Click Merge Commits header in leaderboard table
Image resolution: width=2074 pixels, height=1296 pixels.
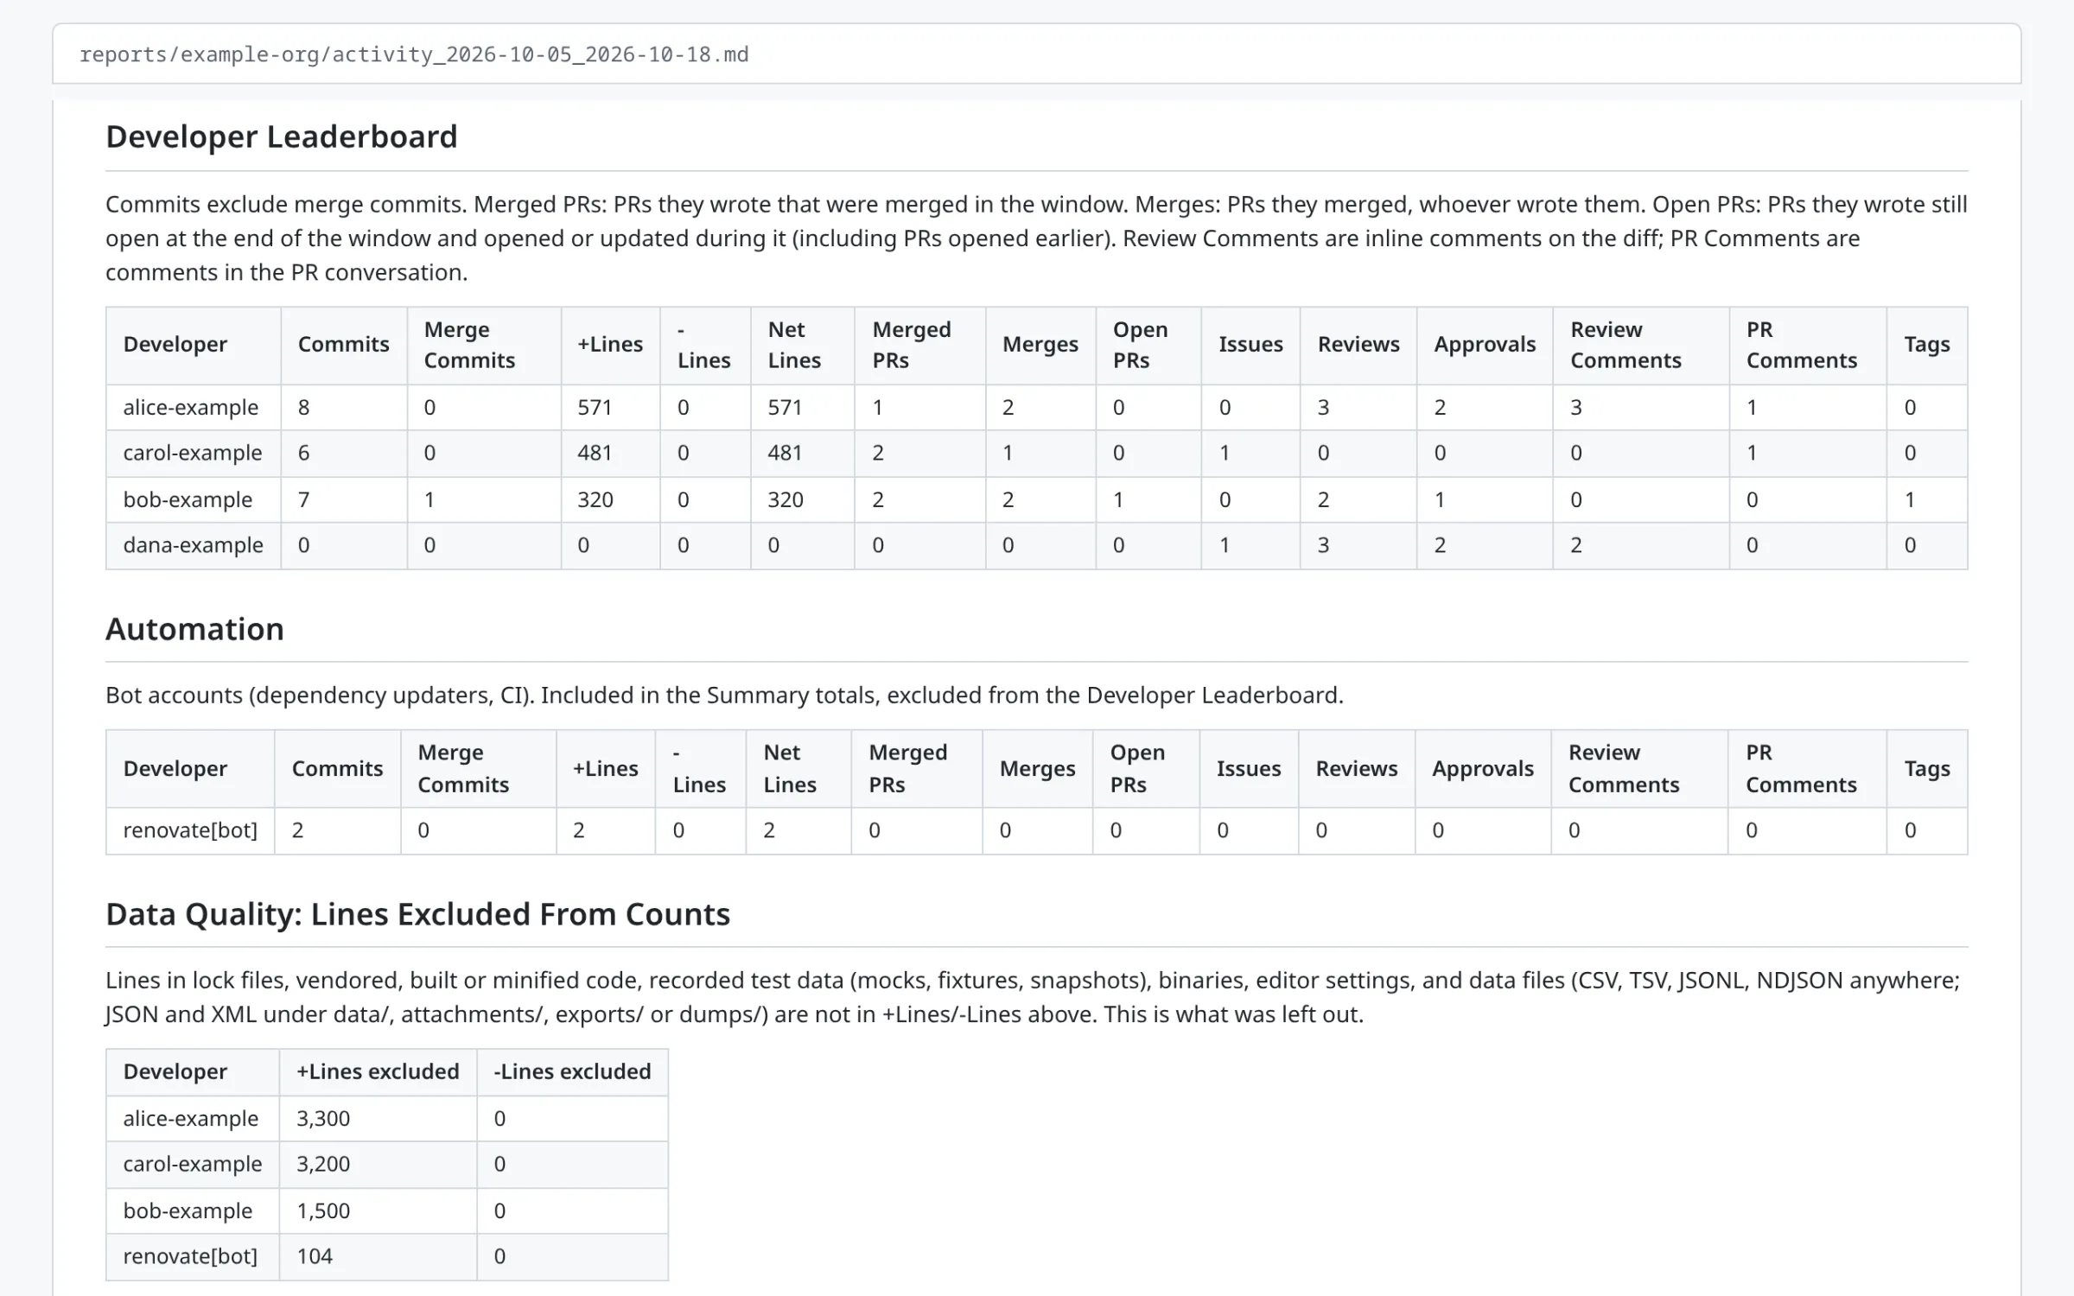pyautogui.click(x=469, y=345)
